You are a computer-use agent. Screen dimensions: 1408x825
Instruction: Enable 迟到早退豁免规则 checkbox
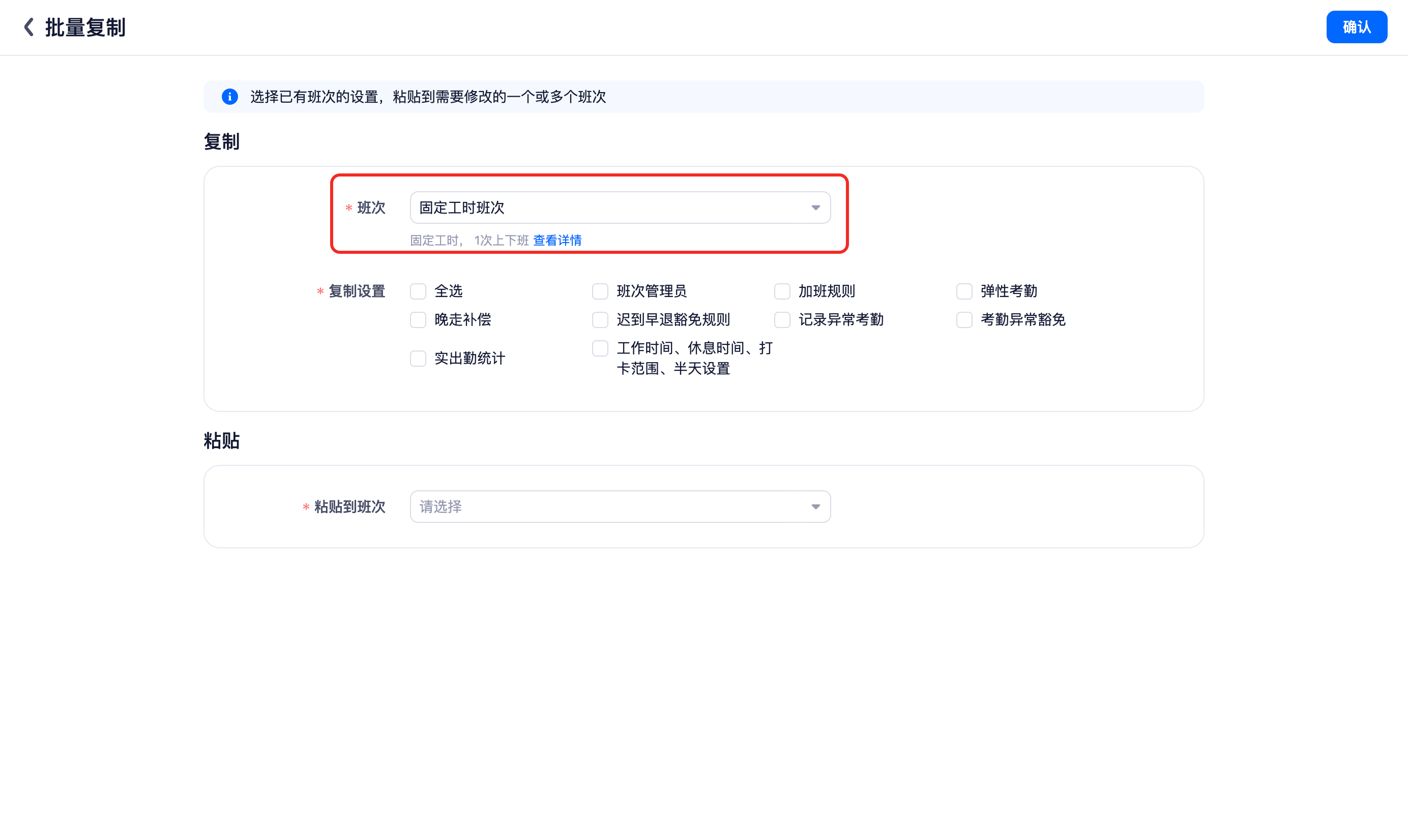click(600, 319)
